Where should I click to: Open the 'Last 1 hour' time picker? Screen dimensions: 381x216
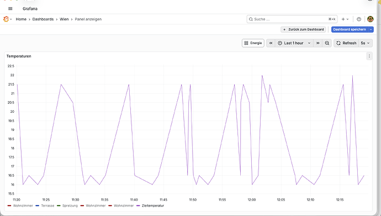click(294, 43)
